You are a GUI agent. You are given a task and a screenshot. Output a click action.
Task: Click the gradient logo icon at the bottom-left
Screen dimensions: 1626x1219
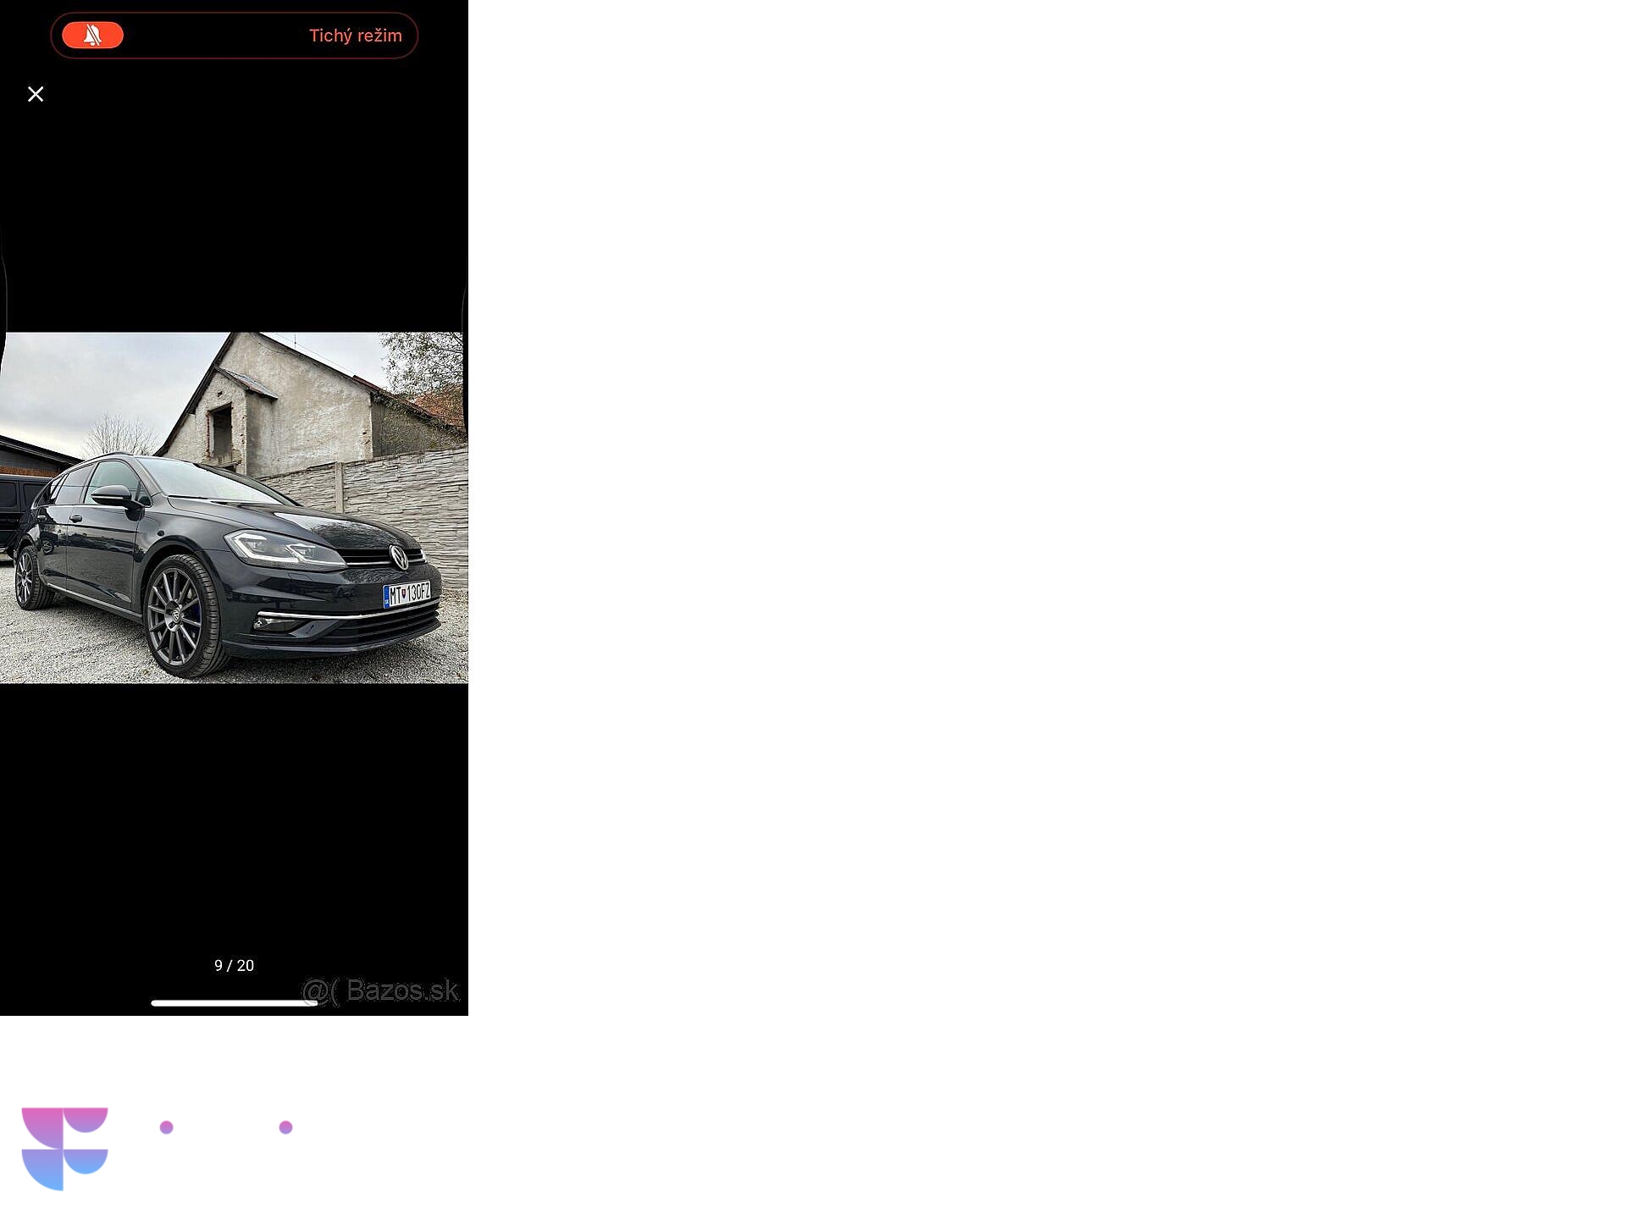(x=64, y=1148)
